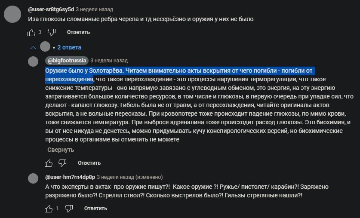Open the @user-sr8tg6sy5d channel link
This screenshot has height=218, width=360.
click(x=51, y=9)
